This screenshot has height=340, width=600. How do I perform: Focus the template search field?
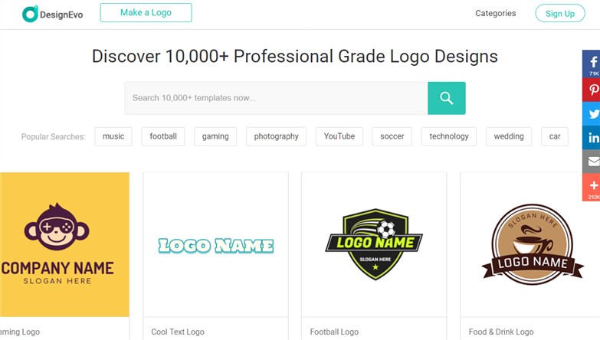click(276, 98)
